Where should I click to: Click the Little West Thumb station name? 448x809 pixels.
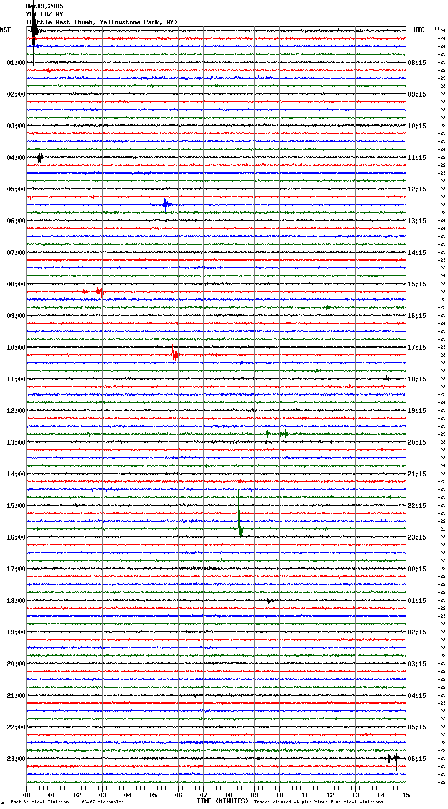102,22
